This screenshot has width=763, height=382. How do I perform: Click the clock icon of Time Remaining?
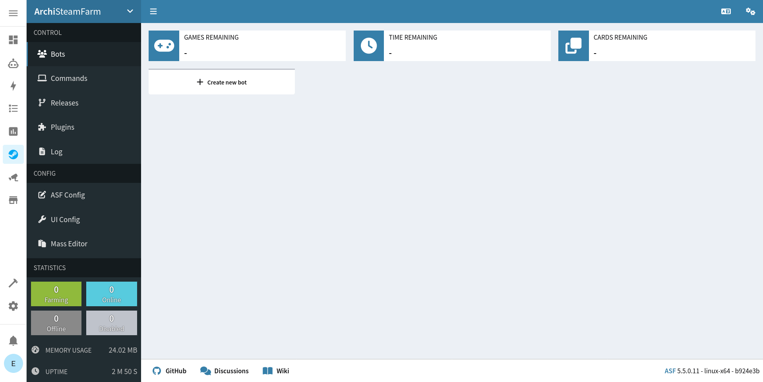[x=369, y=46]
